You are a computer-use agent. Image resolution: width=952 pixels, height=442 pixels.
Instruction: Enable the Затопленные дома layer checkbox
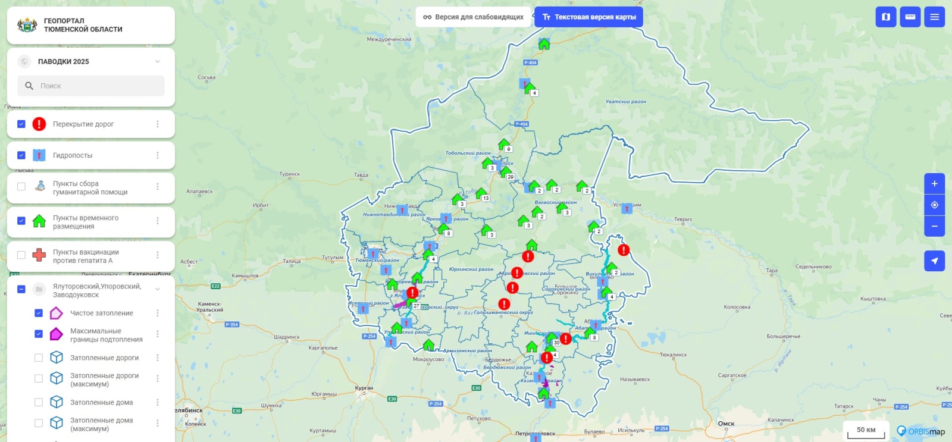[39, 403]
